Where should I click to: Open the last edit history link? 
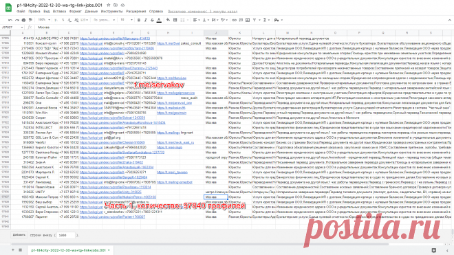[x=202, y=11]
